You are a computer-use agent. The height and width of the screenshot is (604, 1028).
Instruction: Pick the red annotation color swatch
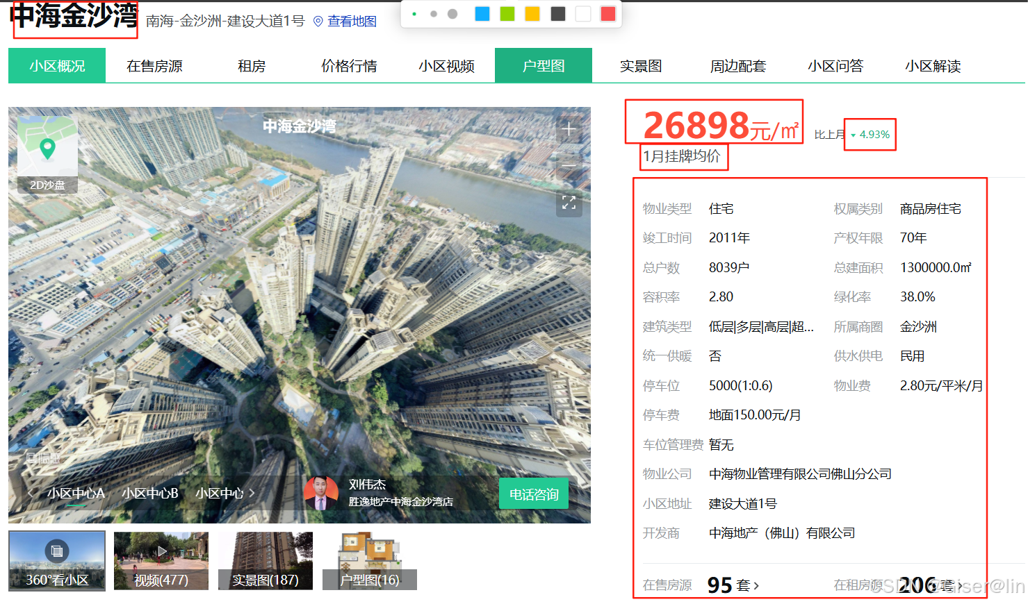(608, 14)
